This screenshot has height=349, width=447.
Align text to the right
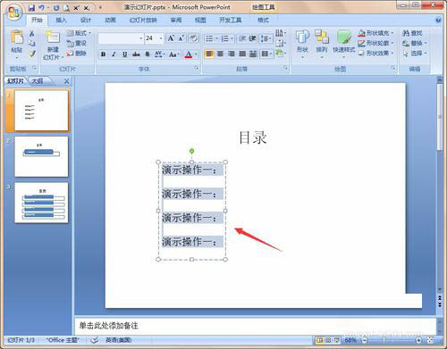[232, 54]
